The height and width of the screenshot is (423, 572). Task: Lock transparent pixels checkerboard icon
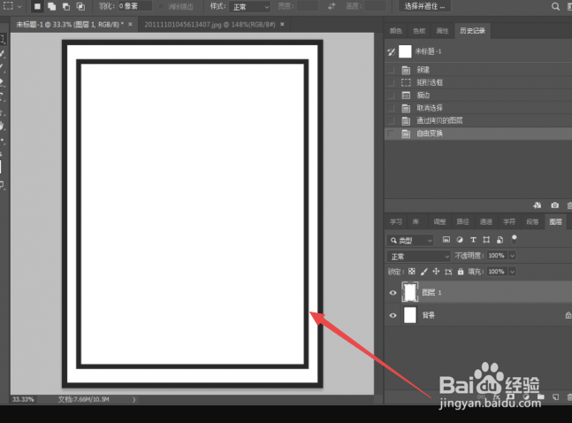[x=411, y=272]
